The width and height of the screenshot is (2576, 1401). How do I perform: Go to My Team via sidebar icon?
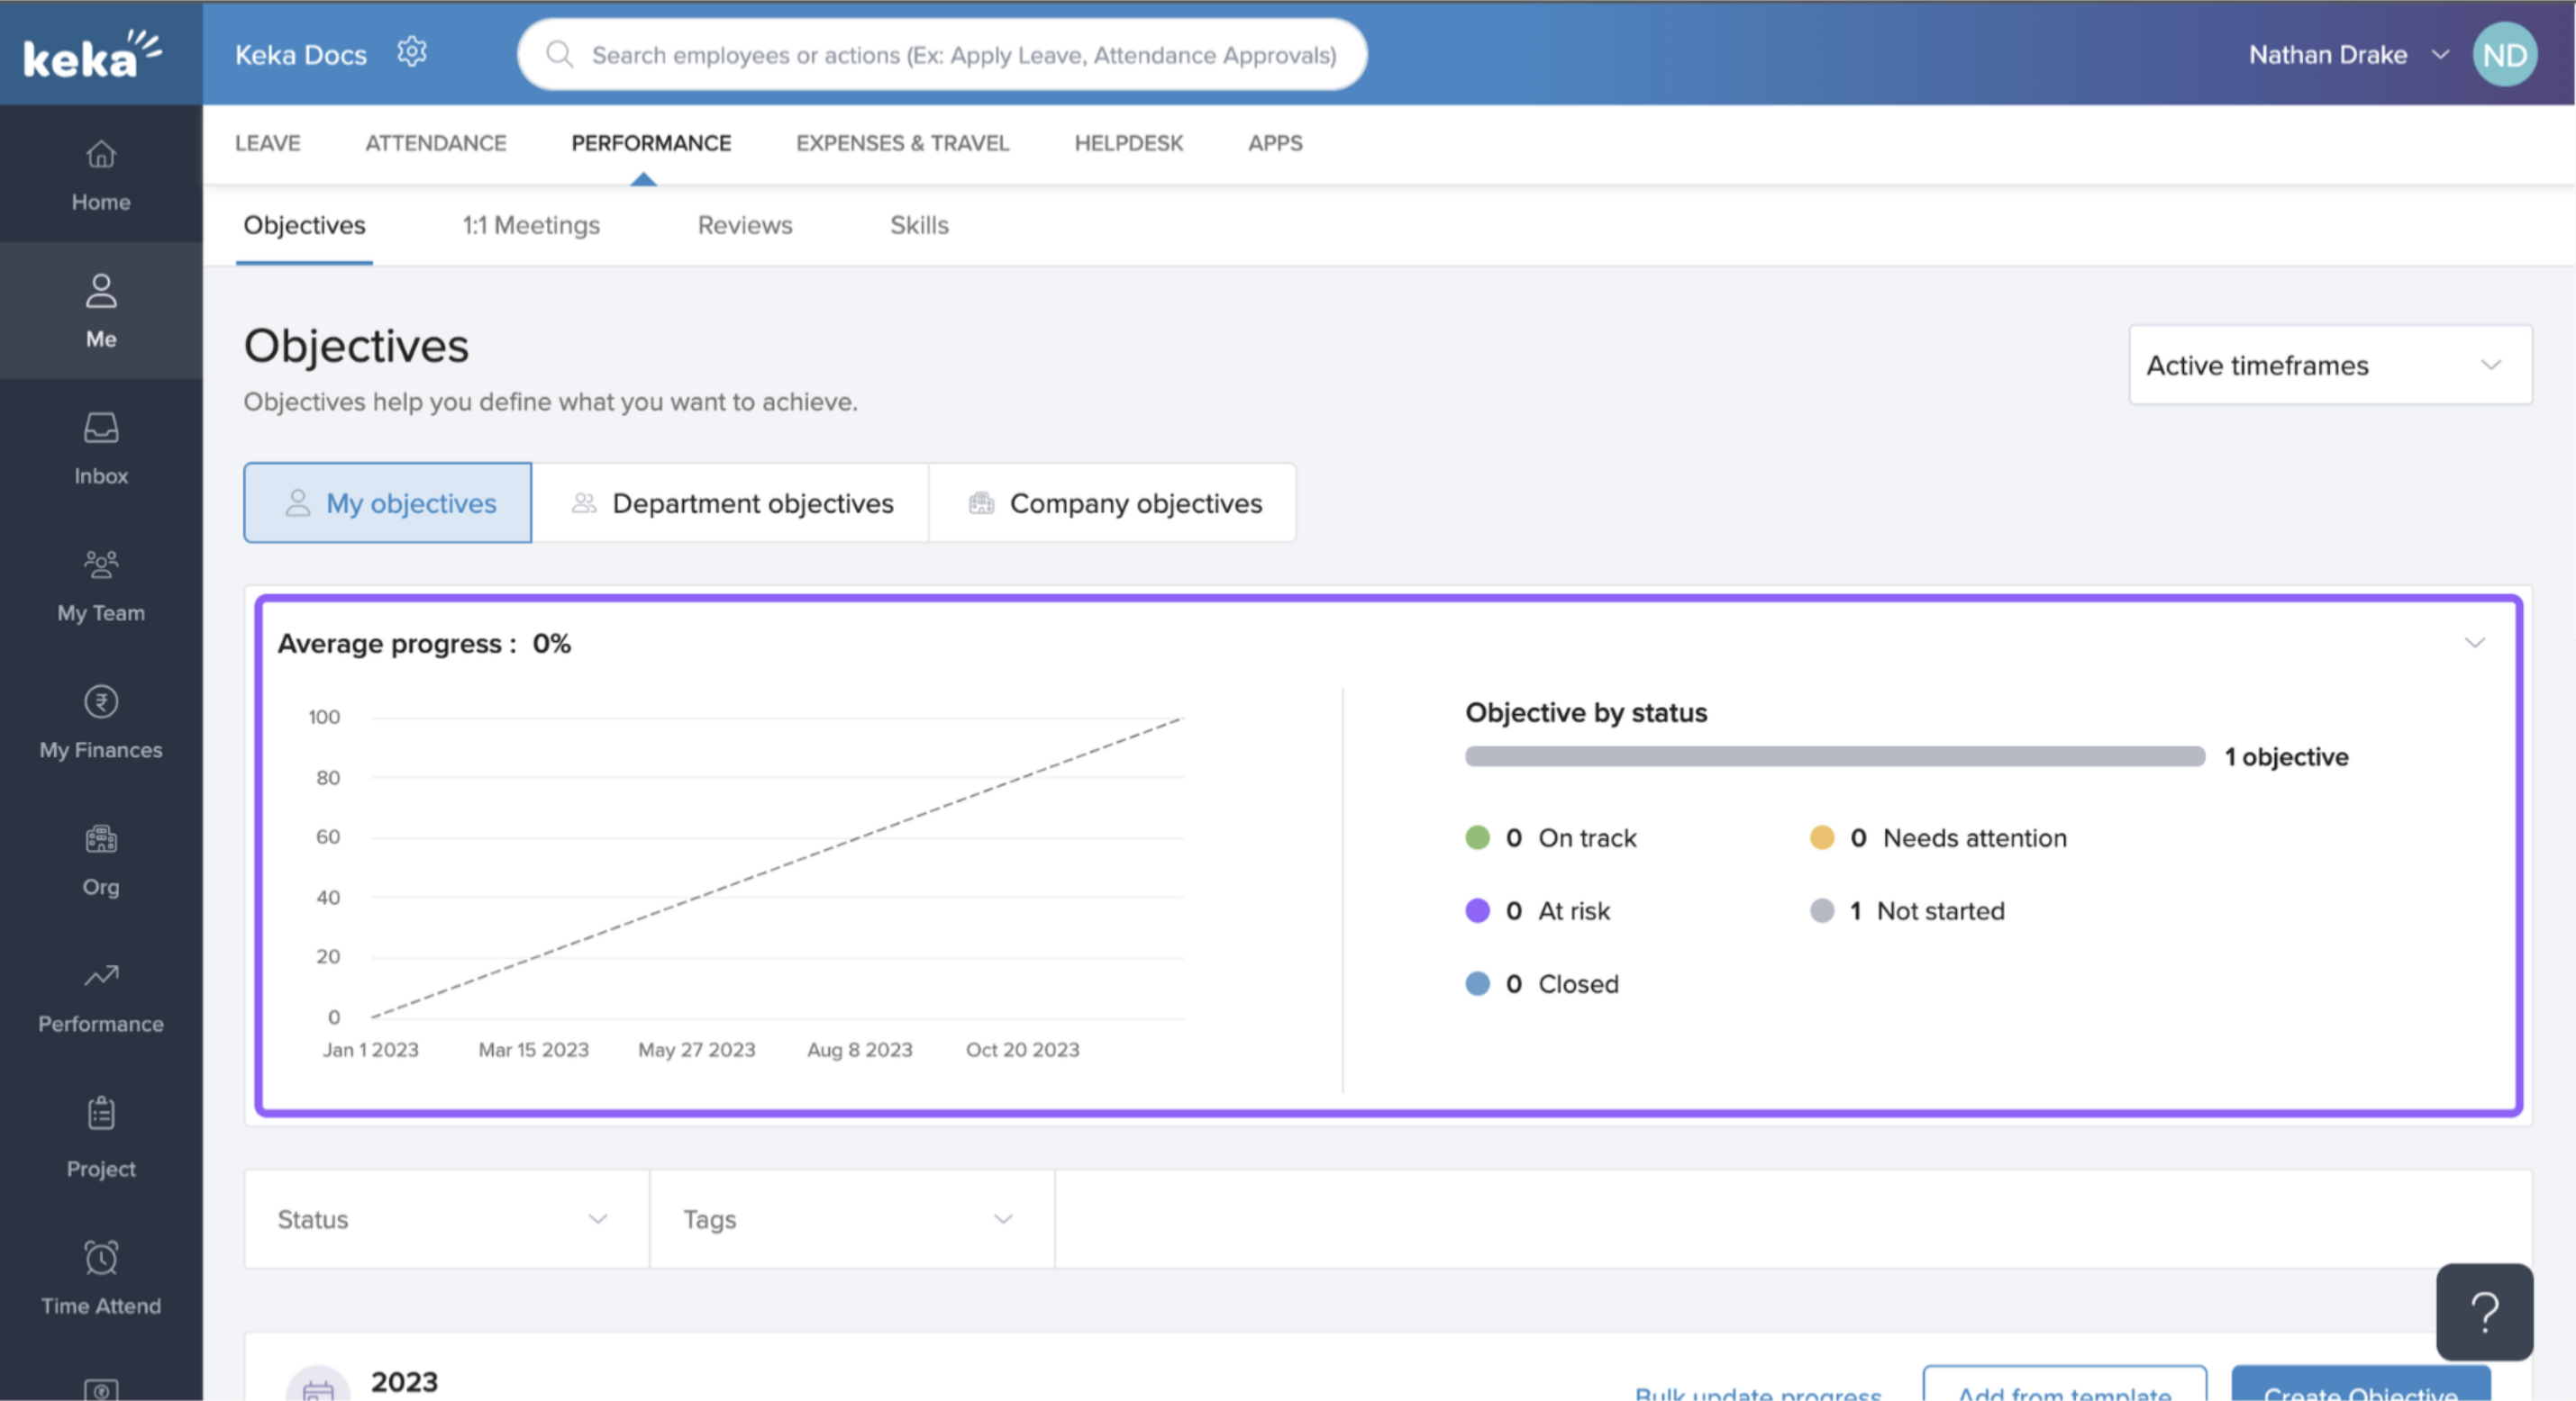[x=100, y=584]
